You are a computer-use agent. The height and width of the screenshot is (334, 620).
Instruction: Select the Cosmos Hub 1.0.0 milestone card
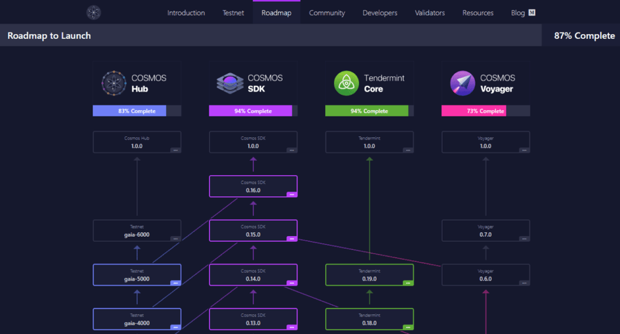(x=137, y=143)
